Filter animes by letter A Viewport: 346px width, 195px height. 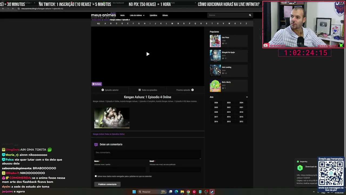105,24
